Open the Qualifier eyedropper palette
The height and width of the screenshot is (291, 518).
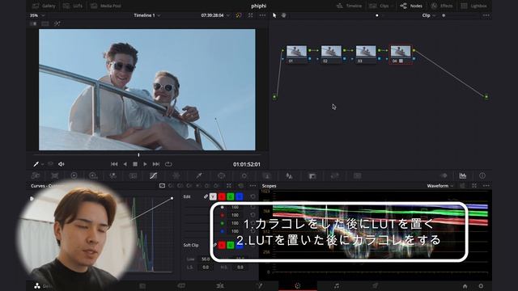(x=199, y=176)
